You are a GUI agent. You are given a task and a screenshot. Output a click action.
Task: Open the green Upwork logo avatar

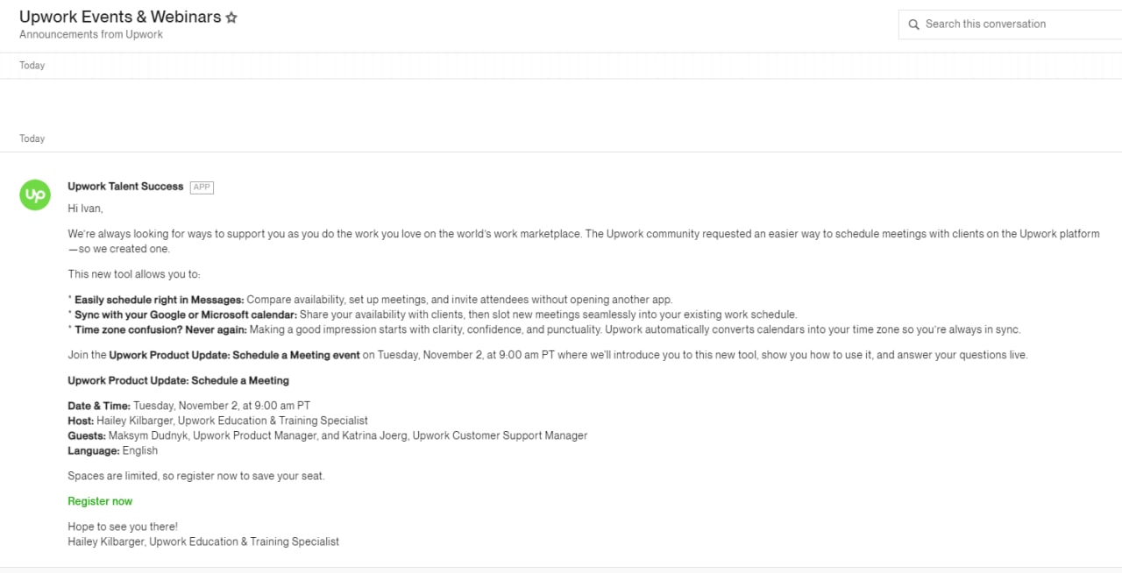(x=35, y=195)
